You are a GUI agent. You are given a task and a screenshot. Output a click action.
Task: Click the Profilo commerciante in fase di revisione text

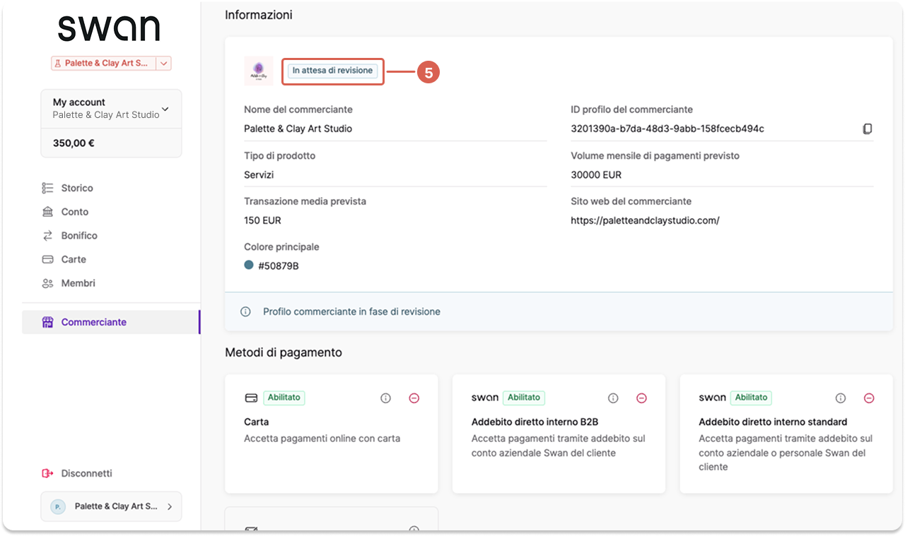tap(351, 311)
